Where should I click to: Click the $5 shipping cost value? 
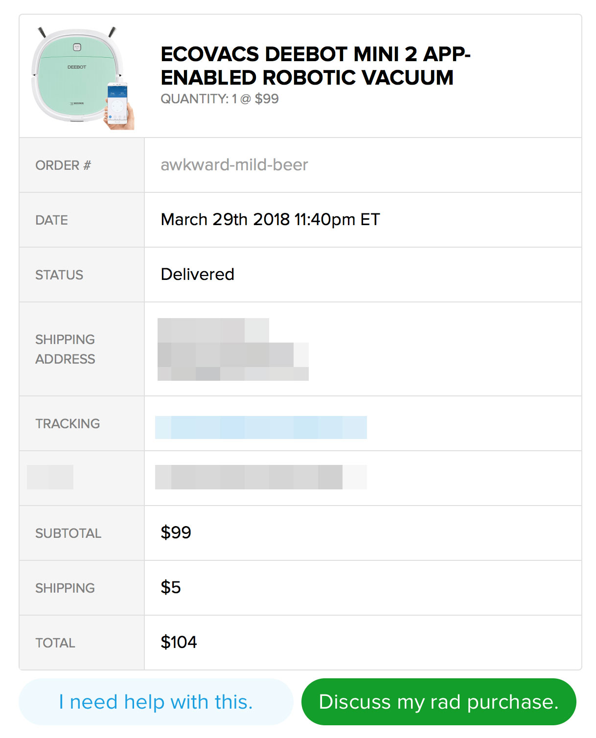[x=171, y=587]
